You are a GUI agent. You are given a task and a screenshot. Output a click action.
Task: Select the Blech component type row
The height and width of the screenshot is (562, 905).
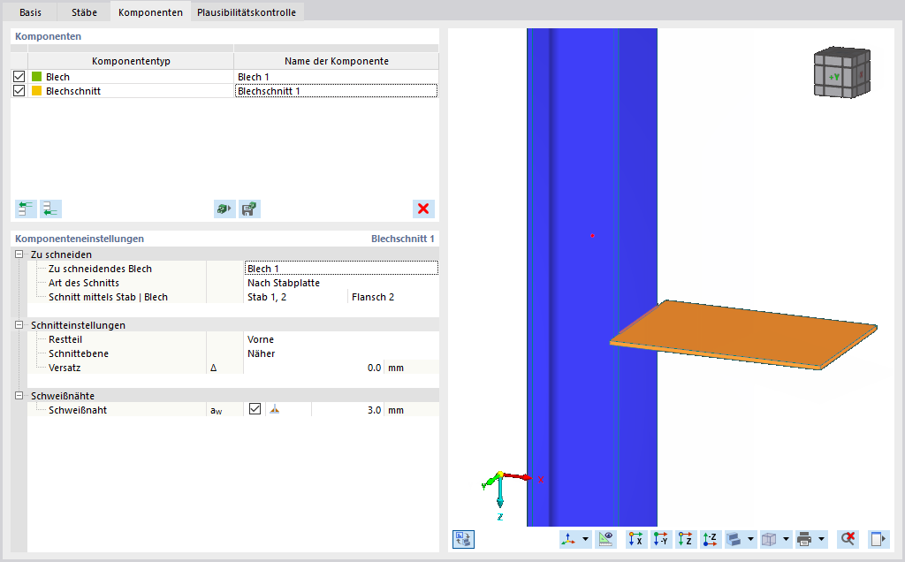tap(131, 77)
